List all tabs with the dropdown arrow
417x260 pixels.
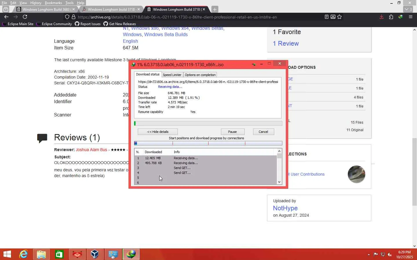pyautogui.click(x=409, y=9)
